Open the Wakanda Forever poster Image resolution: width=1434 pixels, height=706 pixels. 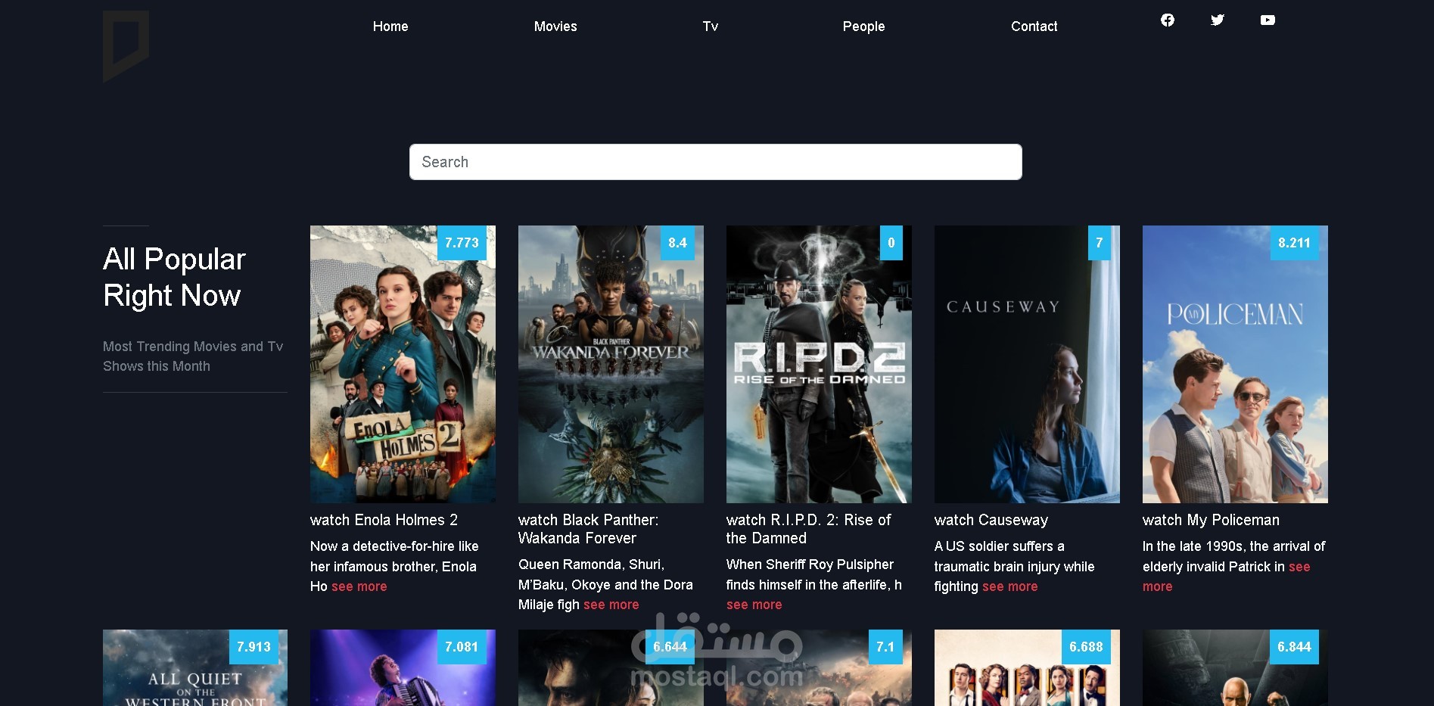click(x=611, y=364)
